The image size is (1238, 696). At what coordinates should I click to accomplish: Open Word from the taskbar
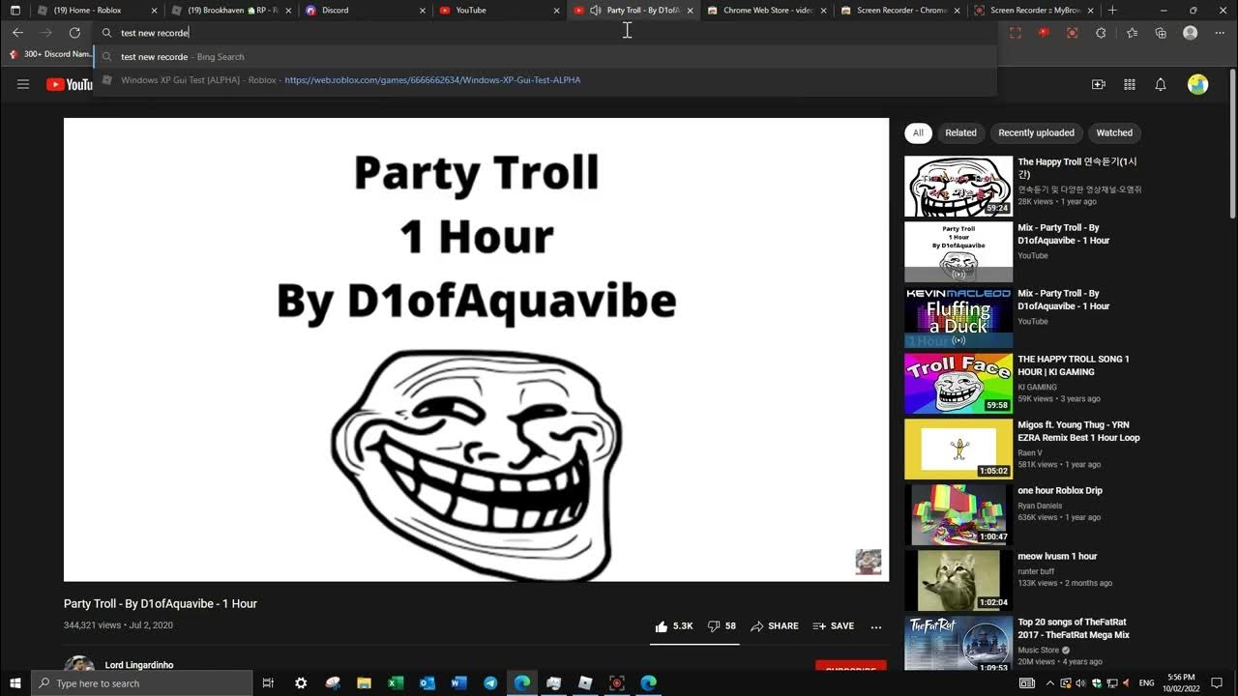[458, 683]
